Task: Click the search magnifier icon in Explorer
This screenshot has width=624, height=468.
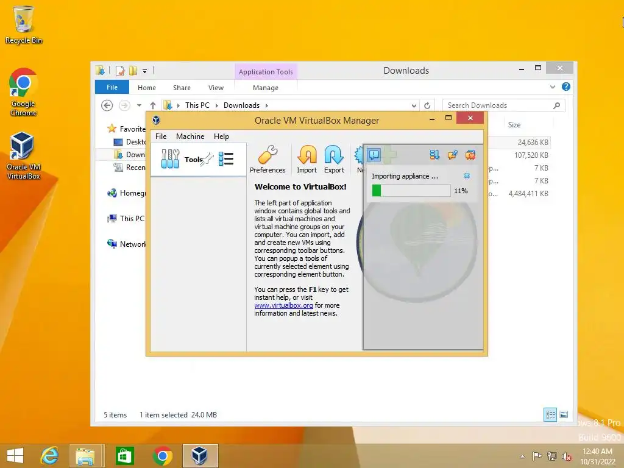Action: click(557, 105)
